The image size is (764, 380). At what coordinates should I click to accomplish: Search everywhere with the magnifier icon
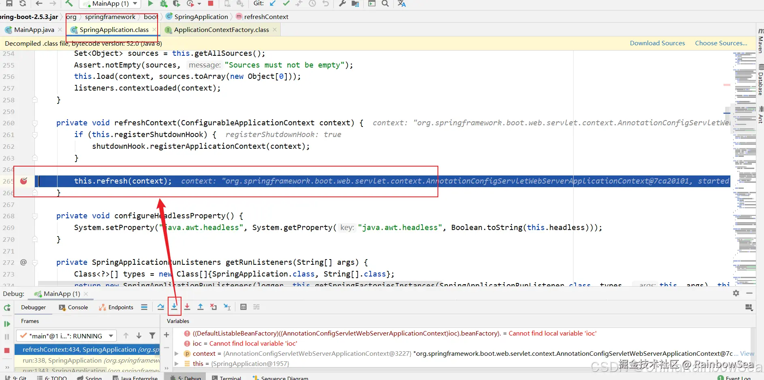coord(385,4)
